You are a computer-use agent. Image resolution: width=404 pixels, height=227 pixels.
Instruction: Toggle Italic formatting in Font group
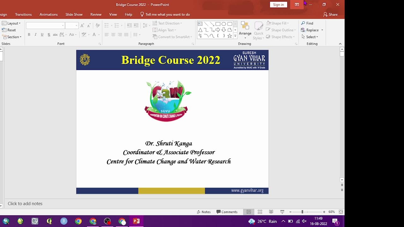35,35
